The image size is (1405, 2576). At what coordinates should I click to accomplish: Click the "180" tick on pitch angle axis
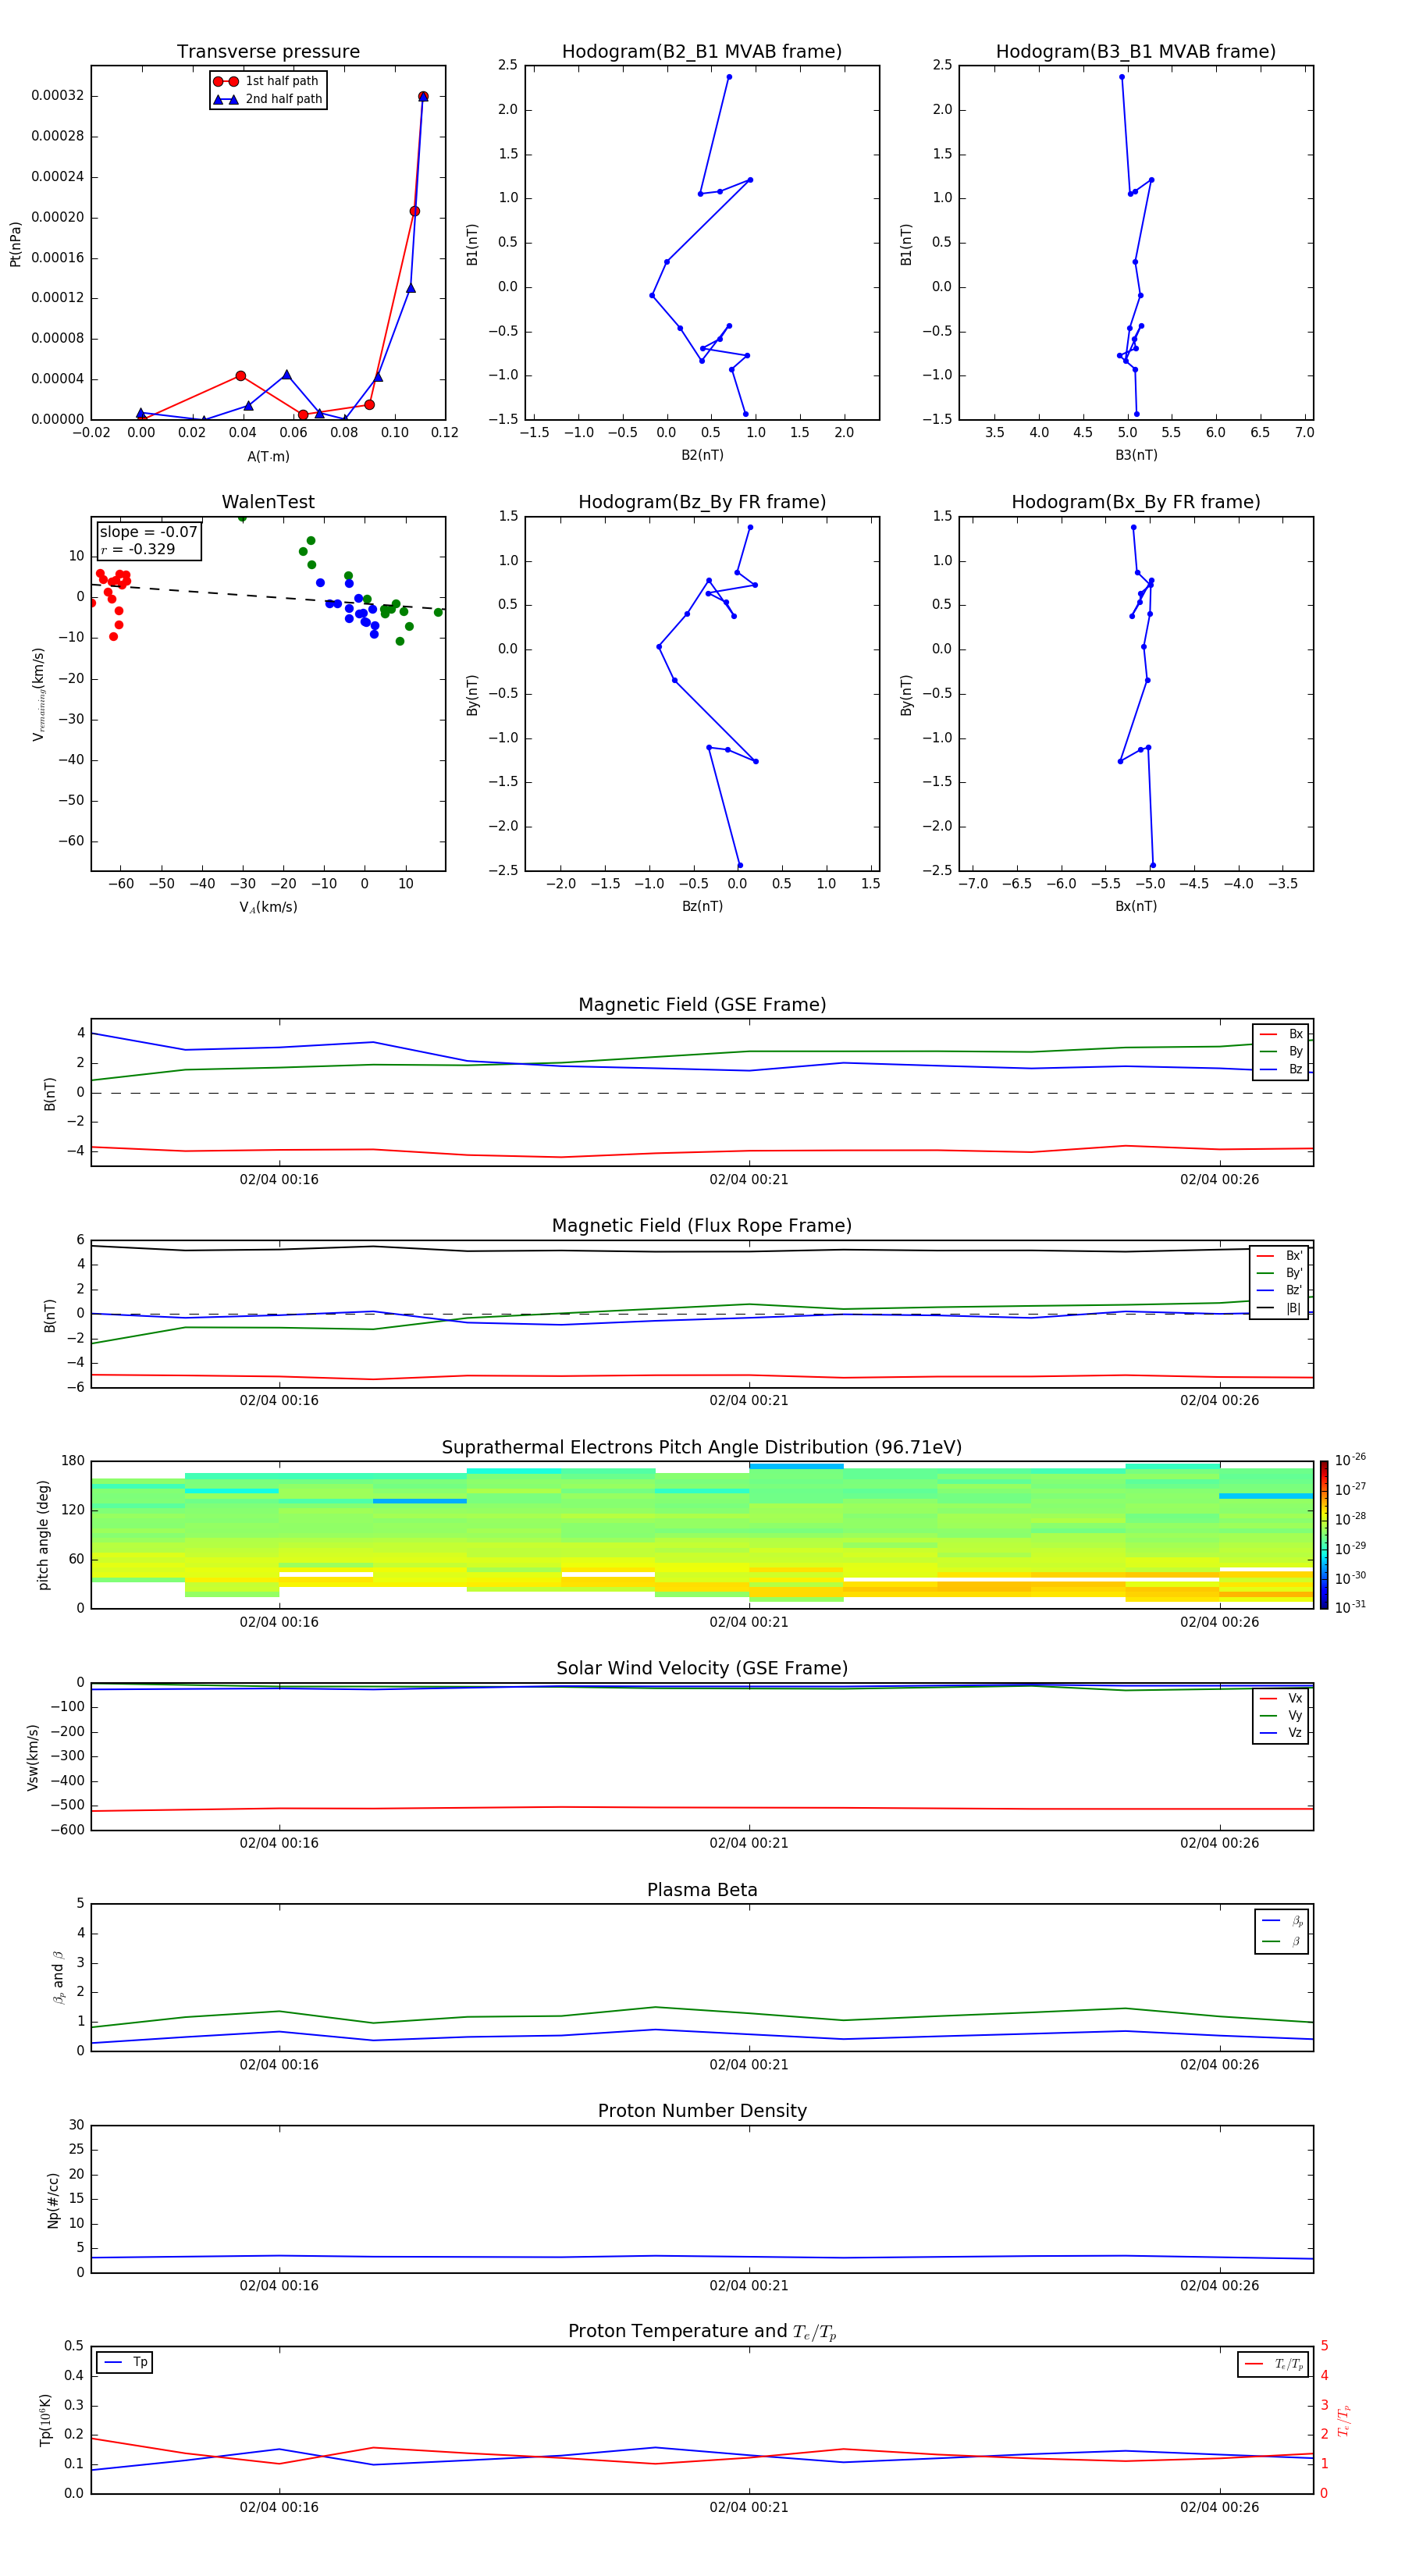(x=73, y=1461)
